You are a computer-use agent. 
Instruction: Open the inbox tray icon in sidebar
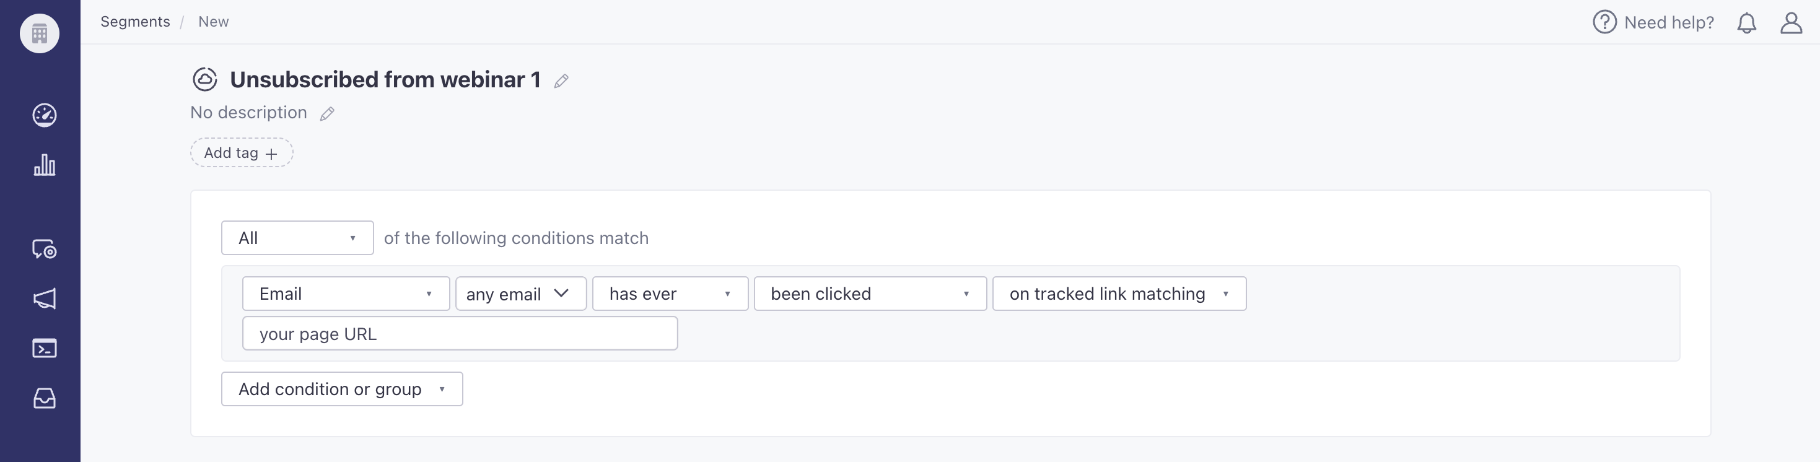pos(45,398)
